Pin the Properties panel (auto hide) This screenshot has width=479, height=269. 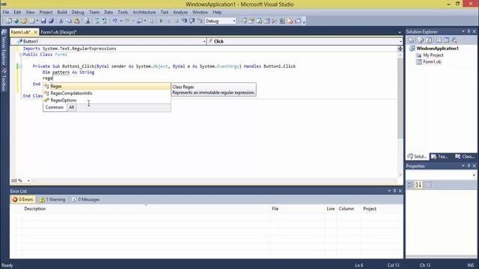point(469,166)
